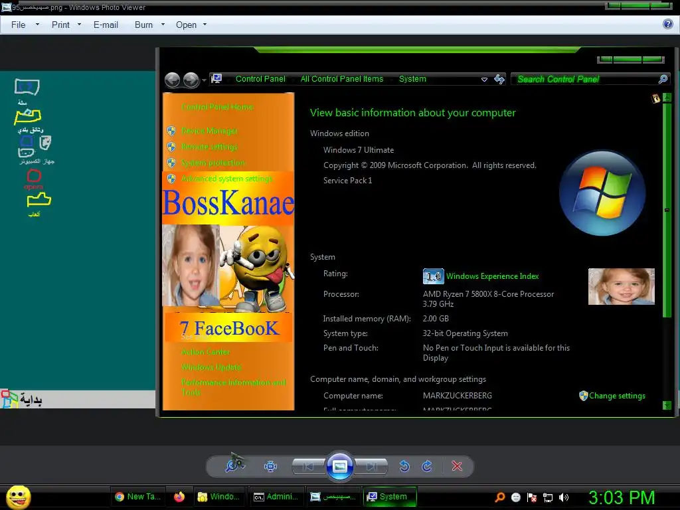
Task: Go to the previous photo
Action: point(308,466)
